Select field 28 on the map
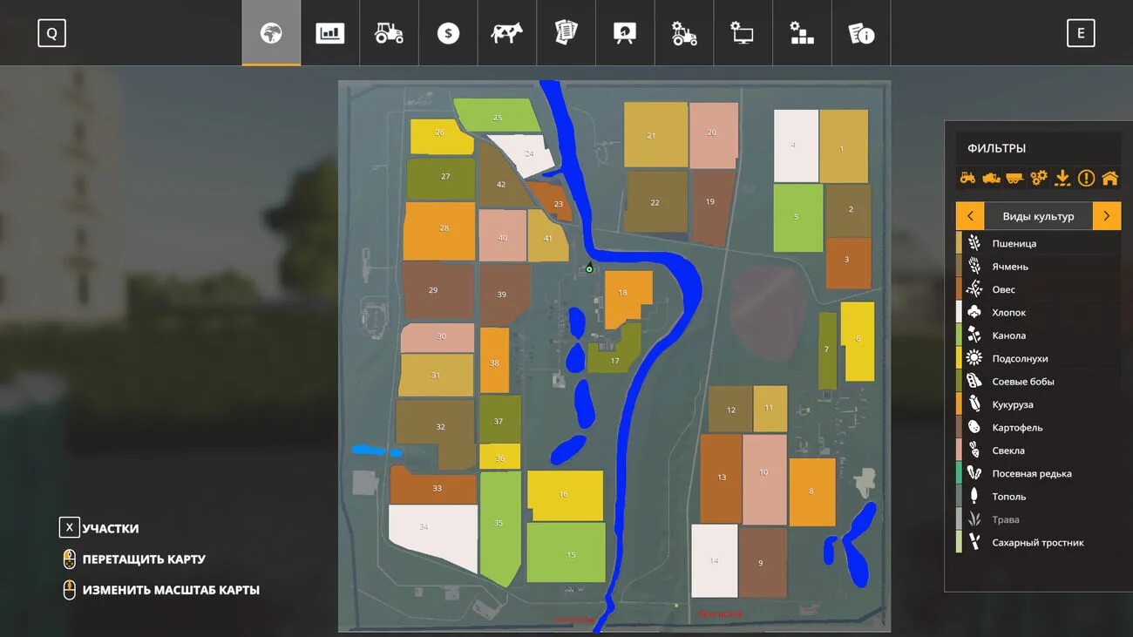This screenshot has width=1133, height=637. point(439,231)
